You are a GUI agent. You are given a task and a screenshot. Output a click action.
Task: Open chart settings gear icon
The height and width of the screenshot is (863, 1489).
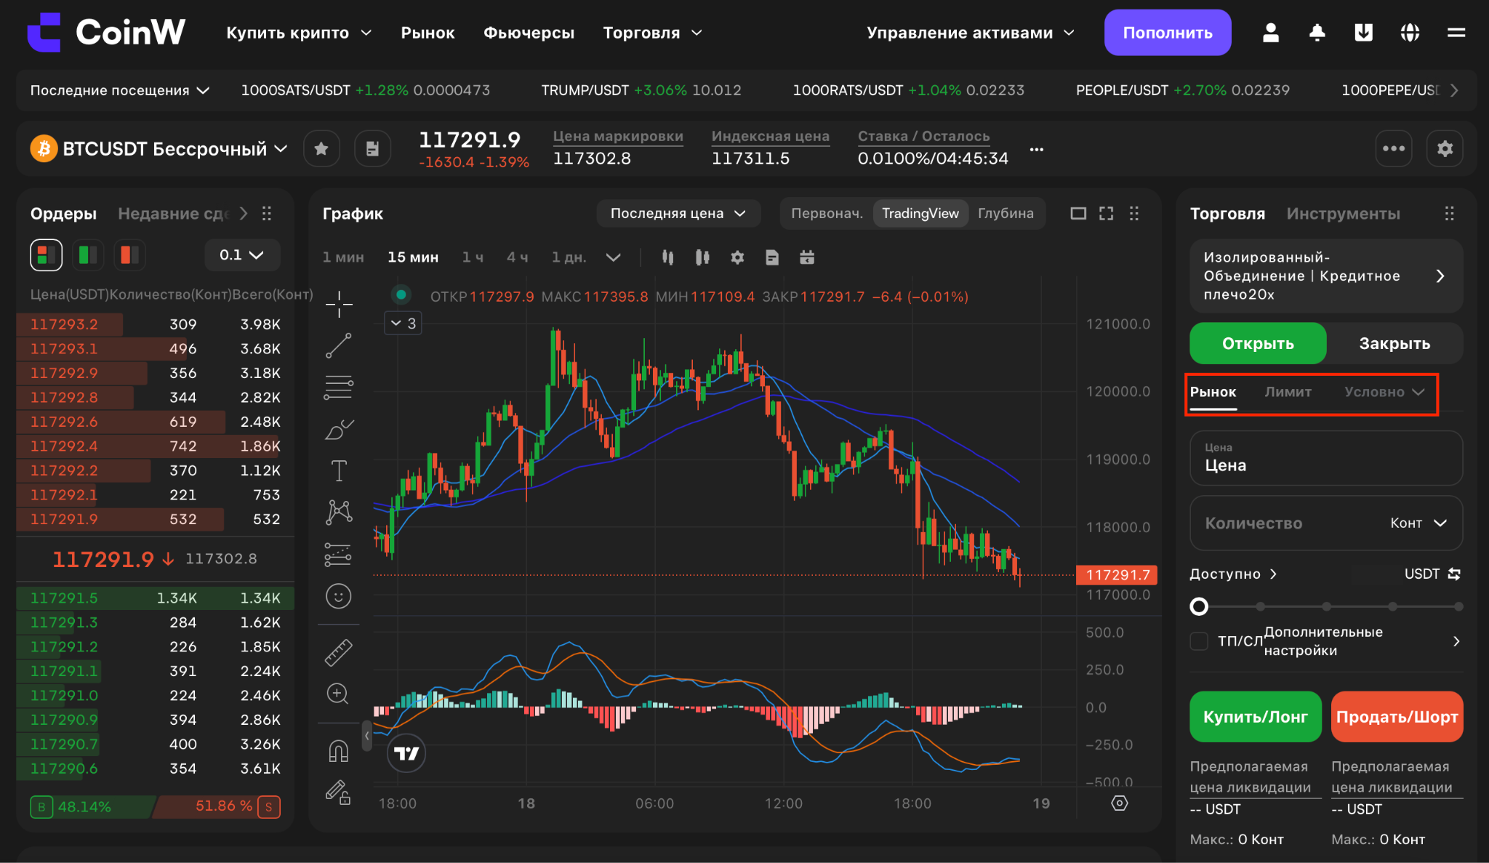click(x=737, y=257)
